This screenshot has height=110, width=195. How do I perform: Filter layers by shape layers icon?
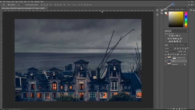coord(183,49)
